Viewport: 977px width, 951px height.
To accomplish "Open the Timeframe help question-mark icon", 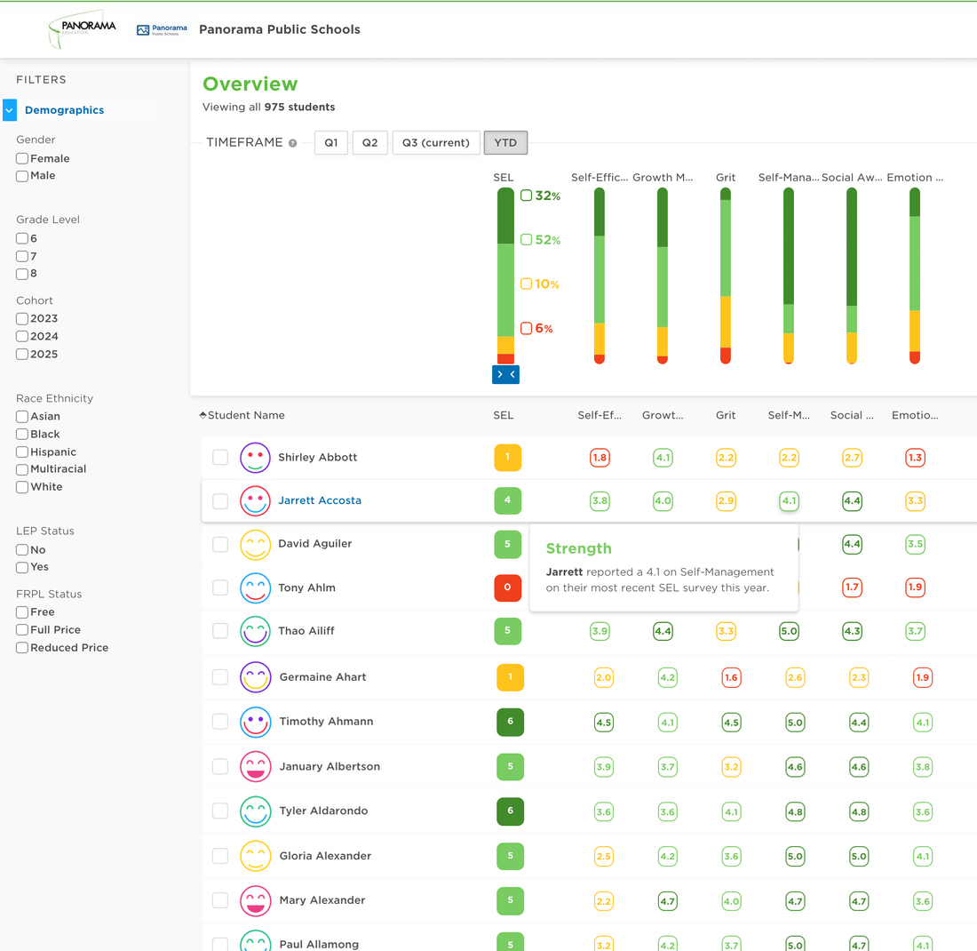I will coord(293,143).
